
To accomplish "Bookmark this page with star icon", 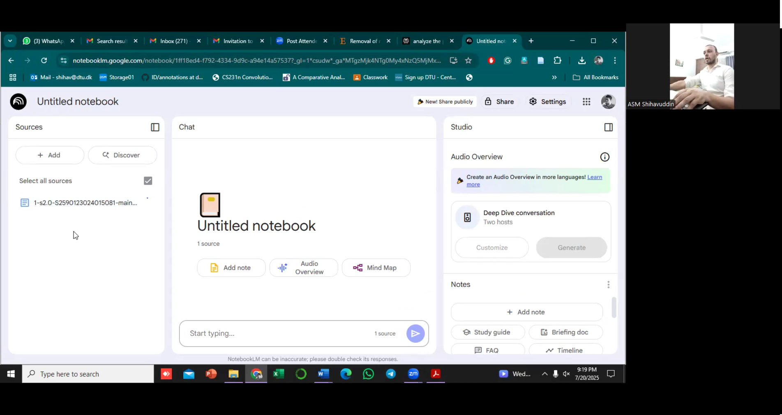I will (x=468, y=61).
